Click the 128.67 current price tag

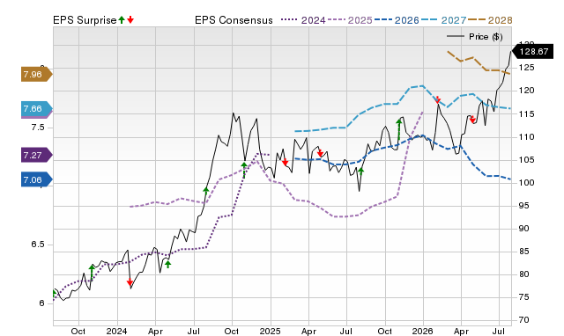pyautogui.click(x=532, y=51)
